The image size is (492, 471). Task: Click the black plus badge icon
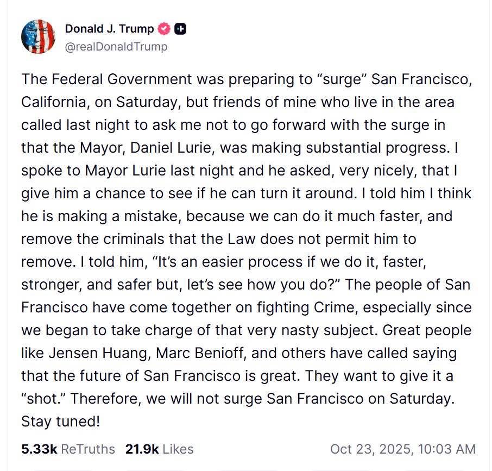180,29
